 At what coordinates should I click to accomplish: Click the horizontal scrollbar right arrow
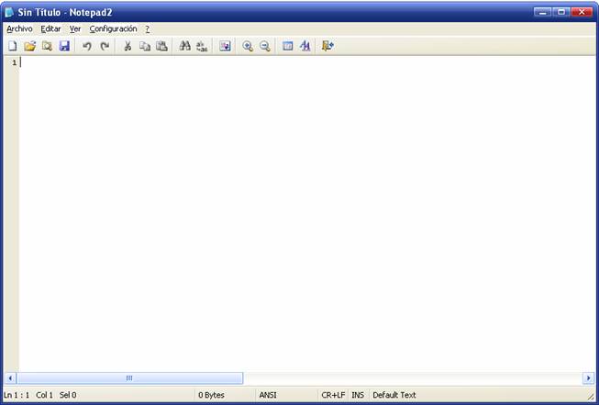tap(588, 378)
